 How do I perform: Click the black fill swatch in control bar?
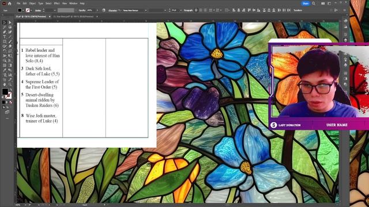tap(20, 10)
